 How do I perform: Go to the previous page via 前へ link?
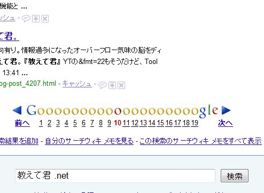22,123
